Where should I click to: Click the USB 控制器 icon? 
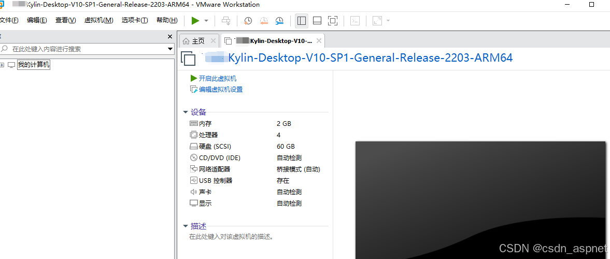(194, 180)
